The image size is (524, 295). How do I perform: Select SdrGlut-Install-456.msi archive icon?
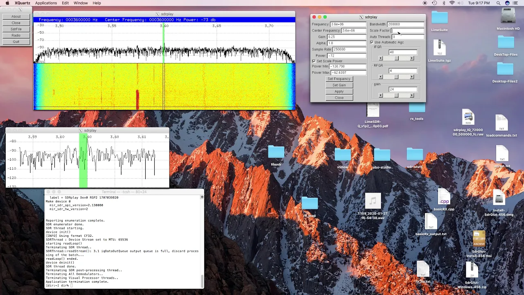(479, 239)
